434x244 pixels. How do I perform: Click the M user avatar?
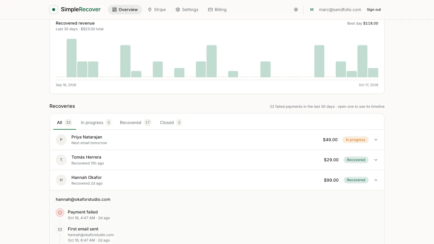[x=312, y=9]
